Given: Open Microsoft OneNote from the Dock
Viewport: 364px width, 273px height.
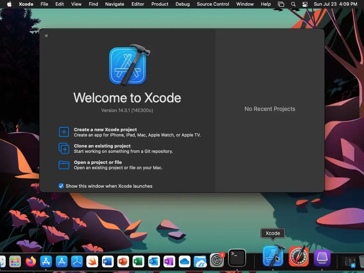Looking at the screenshot, I should (169, 262).
